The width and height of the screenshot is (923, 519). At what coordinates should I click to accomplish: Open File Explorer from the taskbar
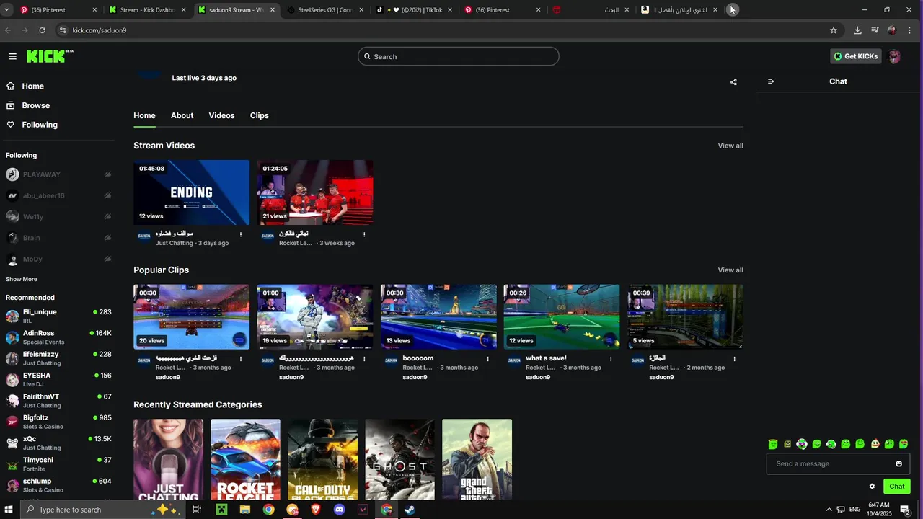(x=245, y=510)
